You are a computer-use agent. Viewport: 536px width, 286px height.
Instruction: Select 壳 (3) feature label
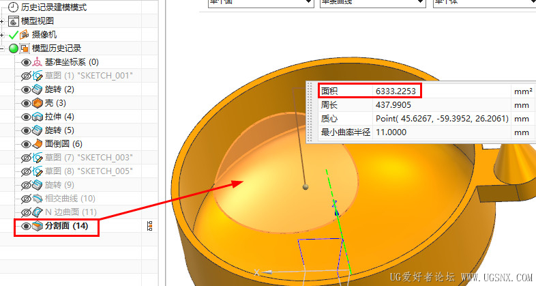pyautogui.click(x=55, y=103)
